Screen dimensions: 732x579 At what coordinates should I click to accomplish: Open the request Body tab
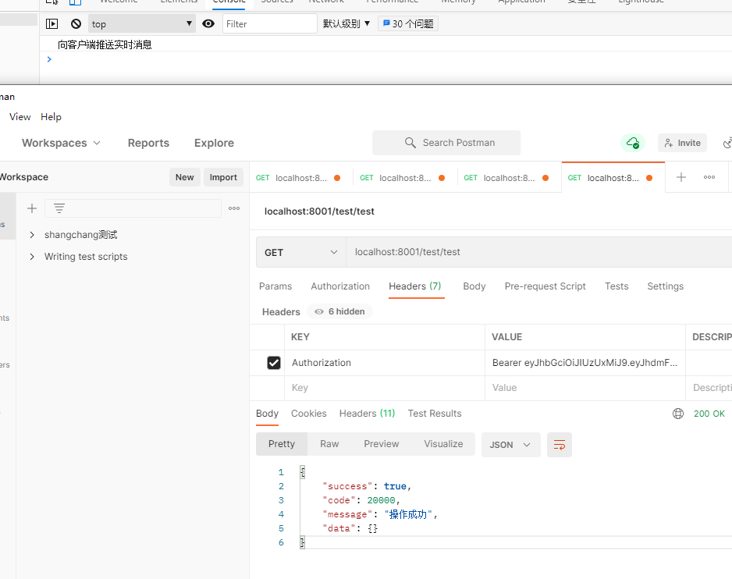pyautogui.click(x=474, y=286)
